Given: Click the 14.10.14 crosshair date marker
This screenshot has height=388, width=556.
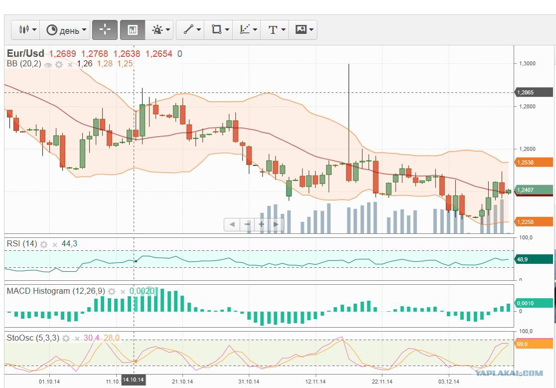Looking at the screenshot, I should point(134,380).
